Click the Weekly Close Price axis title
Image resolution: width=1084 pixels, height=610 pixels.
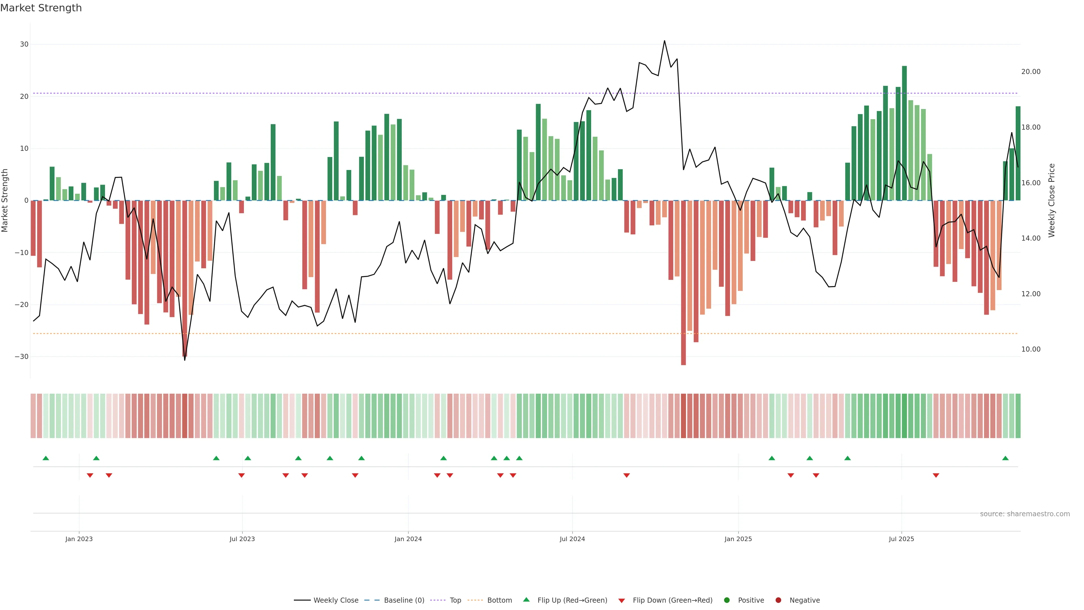click(x=1052, y=201)
